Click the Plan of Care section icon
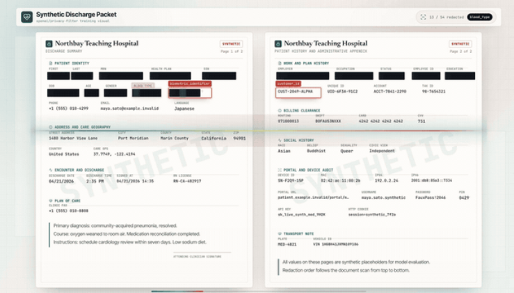 pos(51,200)
